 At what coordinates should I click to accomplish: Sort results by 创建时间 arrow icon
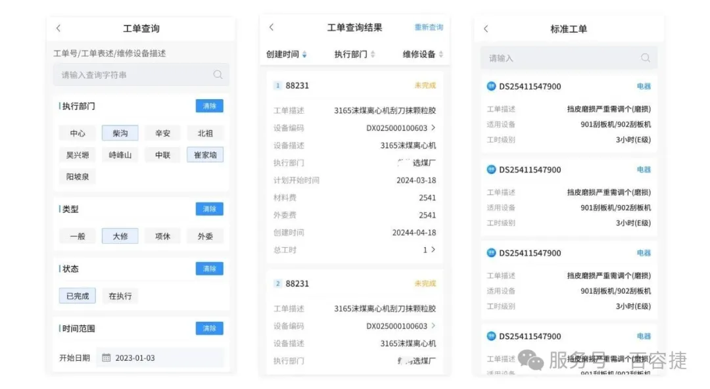(x=304, y=55)
